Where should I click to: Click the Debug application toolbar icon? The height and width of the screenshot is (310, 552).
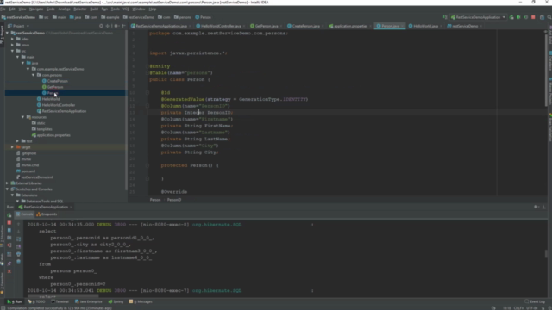point(518,17)
